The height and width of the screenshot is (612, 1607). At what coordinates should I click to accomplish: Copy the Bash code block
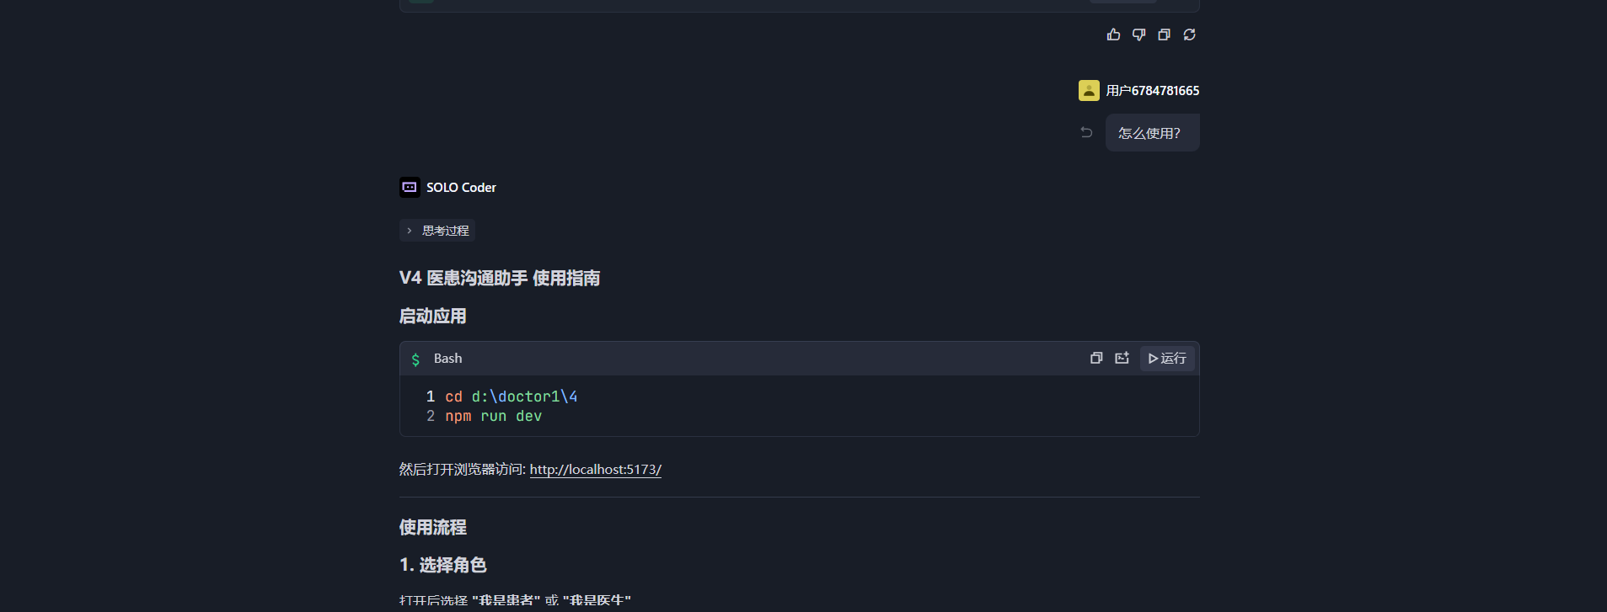click(x=1095, y=358)
